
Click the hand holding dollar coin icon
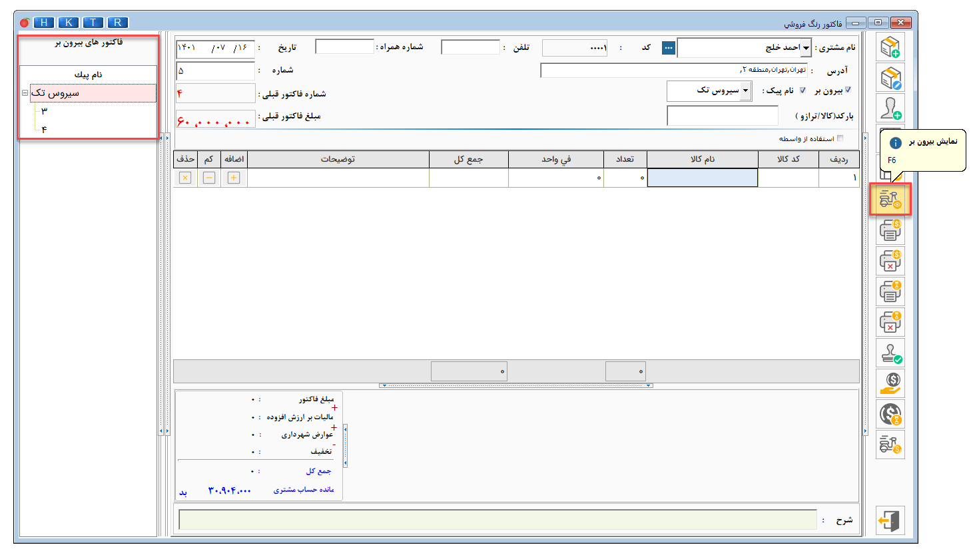tap(890, 383)
